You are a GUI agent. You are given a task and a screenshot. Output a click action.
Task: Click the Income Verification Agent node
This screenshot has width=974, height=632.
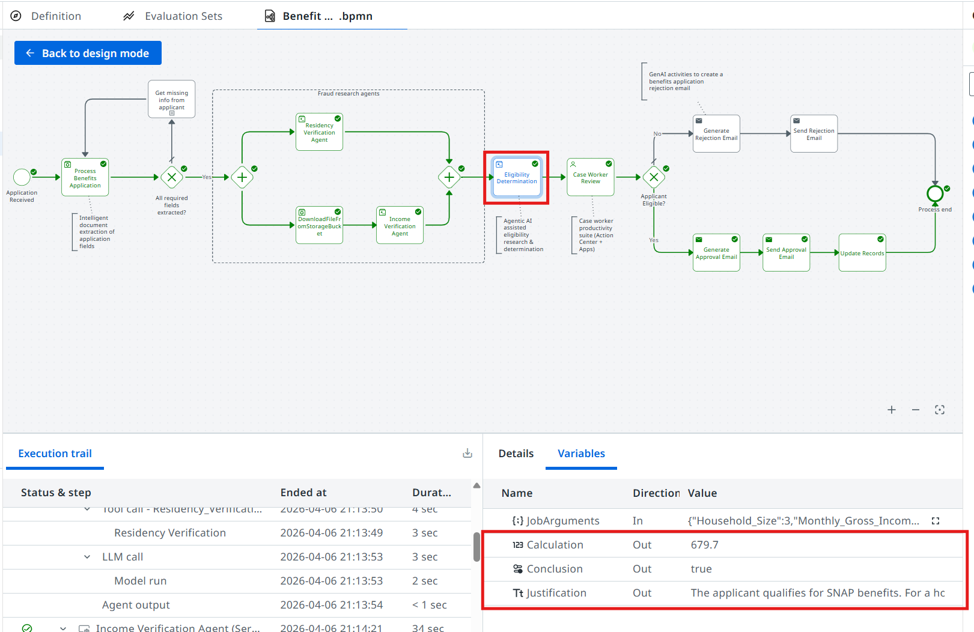point(400,225)
